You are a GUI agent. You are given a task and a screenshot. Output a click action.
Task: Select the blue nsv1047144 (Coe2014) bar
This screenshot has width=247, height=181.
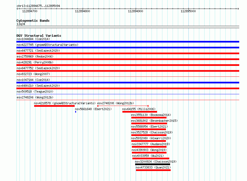click(x=128, y=83)
